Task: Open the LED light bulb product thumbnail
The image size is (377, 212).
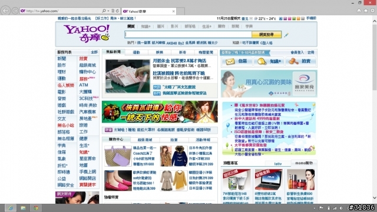Action: 237,180
